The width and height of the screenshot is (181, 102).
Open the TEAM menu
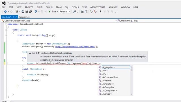[x=59, y=7]
